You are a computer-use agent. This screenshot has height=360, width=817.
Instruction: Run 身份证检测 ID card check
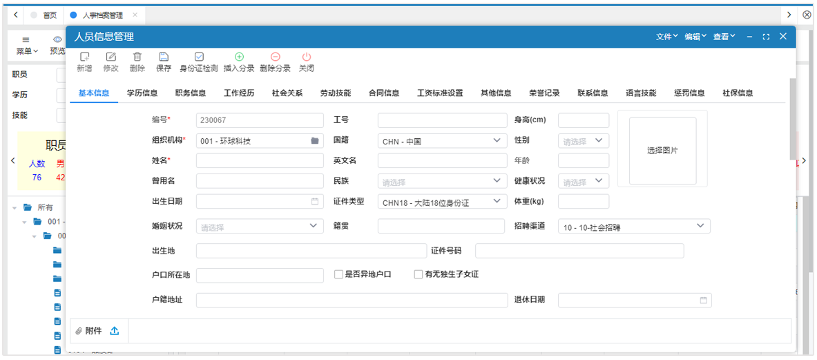coord(199,57)
